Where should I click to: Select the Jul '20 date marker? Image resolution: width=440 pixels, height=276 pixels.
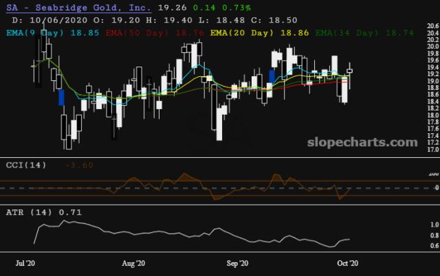(25, 263)
